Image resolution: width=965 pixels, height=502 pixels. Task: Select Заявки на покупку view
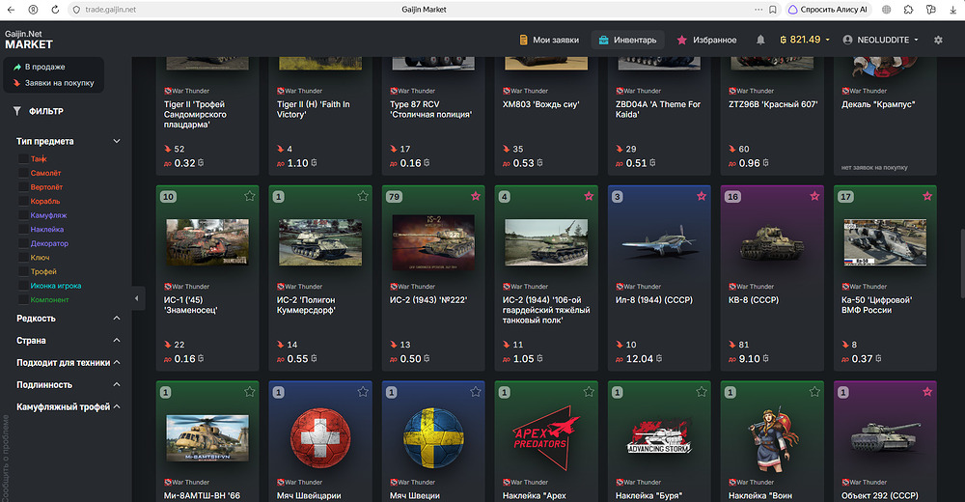tap(53, 82)
